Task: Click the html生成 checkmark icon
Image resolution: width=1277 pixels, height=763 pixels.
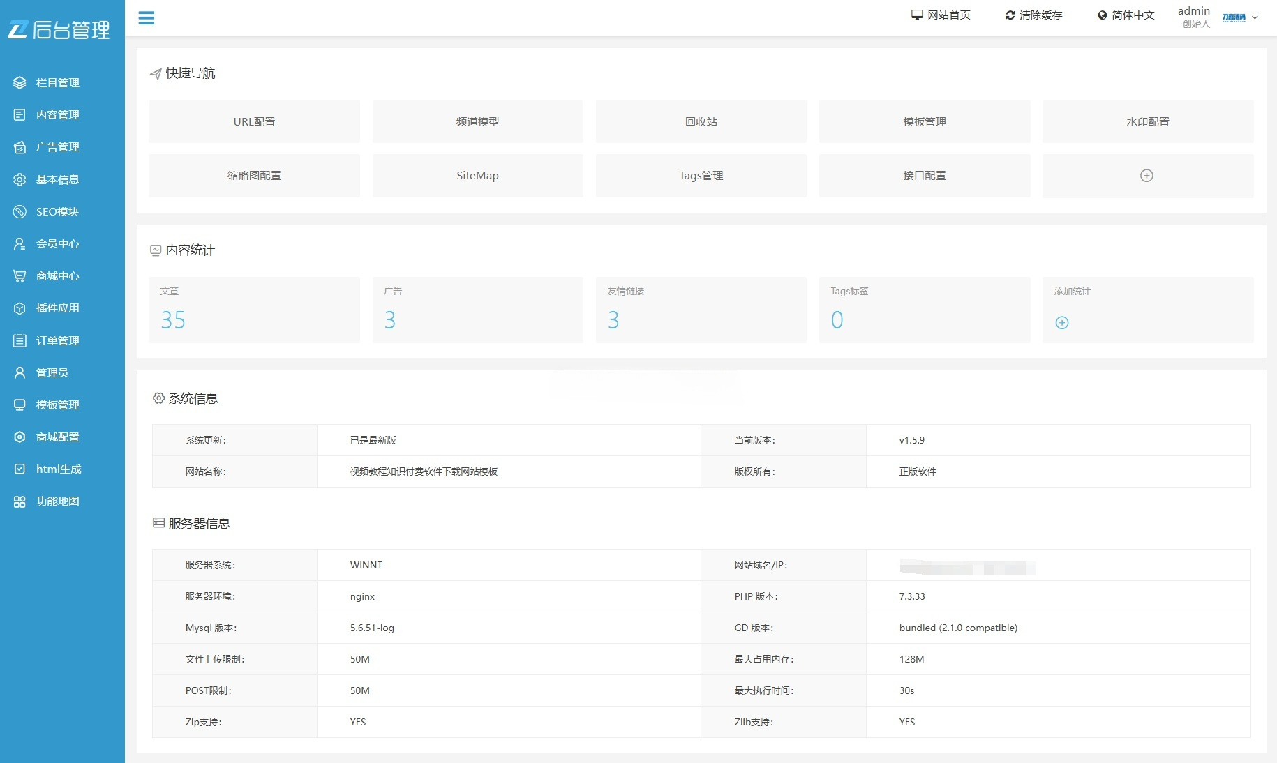Action: (19, 469)
